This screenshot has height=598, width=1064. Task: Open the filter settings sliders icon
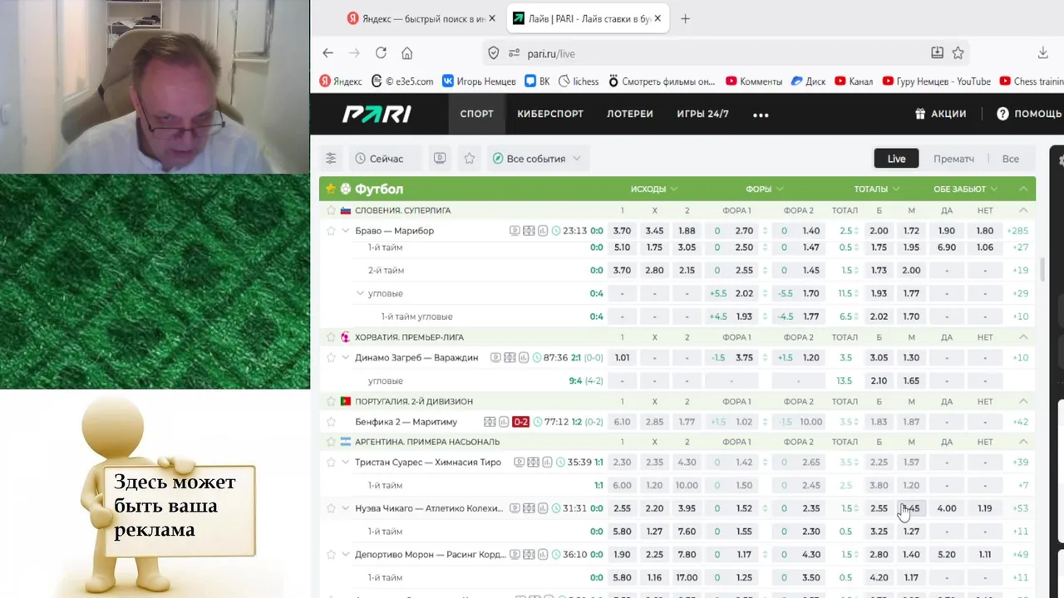[x=331, y=159]
